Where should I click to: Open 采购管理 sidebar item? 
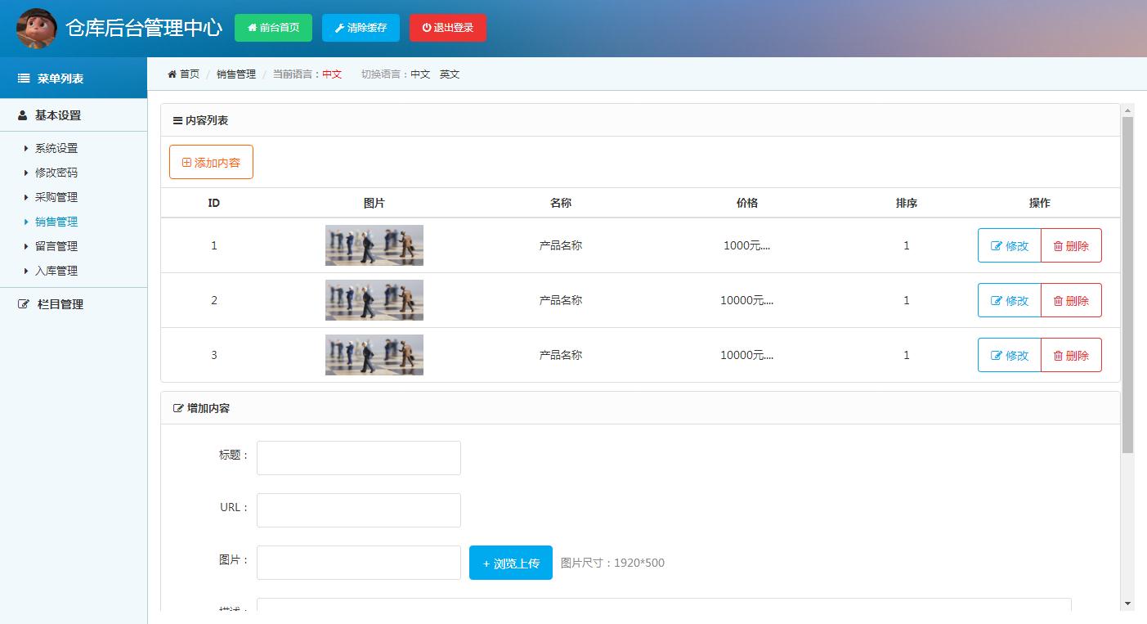(x=56, y=197)
